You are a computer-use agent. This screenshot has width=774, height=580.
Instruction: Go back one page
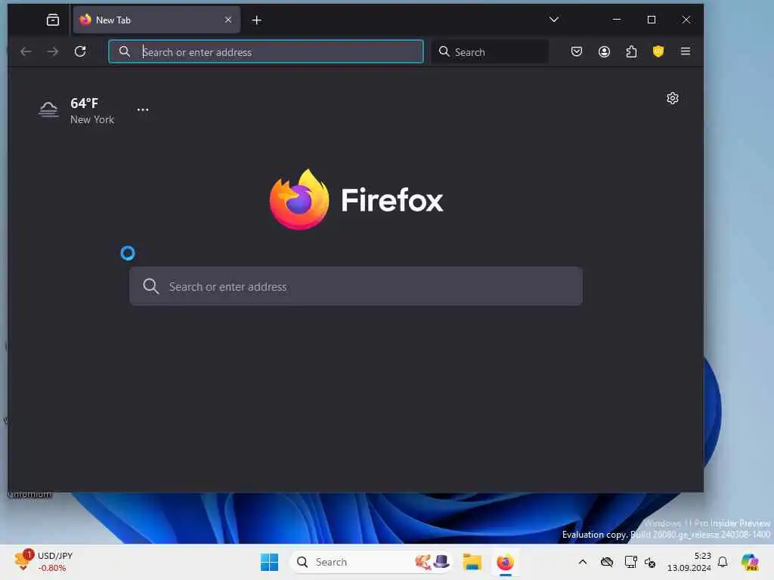click(26, 51)
